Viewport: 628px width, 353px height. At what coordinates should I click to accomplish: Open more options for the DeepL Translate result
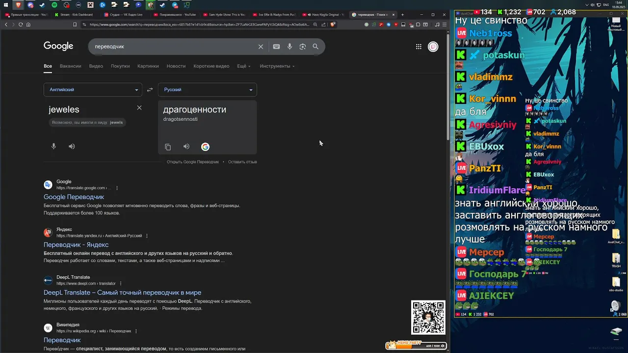pyautogui.click(x=121, y=283)
